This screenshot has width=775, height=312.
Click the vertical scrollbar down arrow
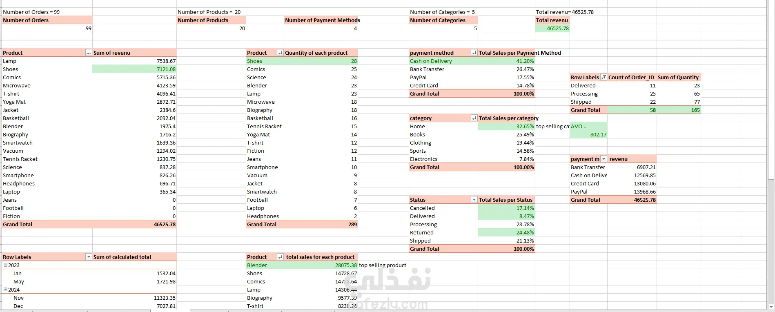pos(771,307)
